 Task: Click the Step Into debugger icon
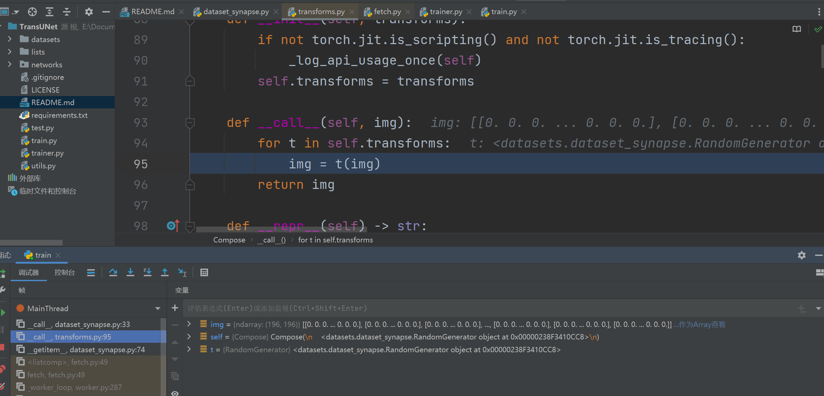tap(130, 272)
